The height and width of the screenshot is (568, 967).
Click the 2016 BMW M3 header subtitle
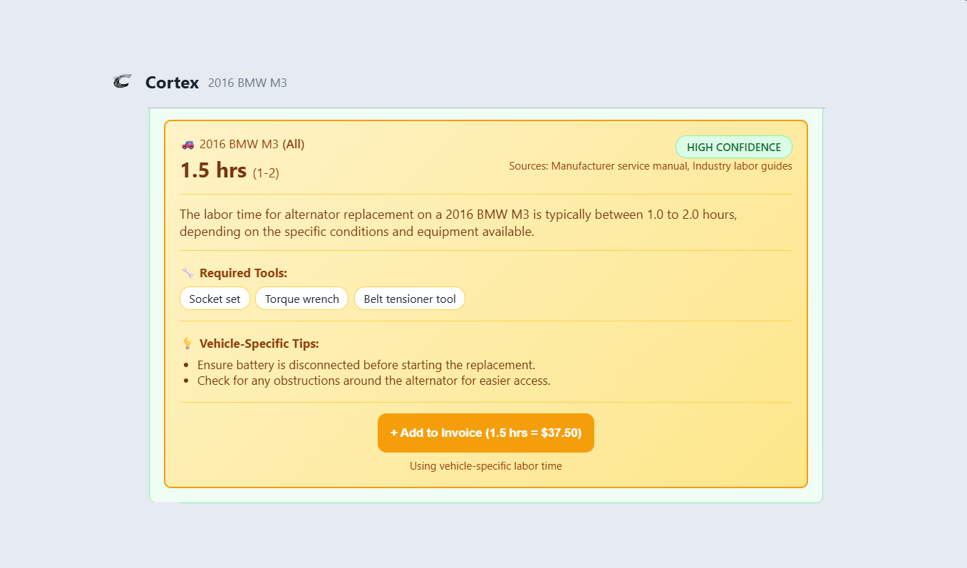(x=247, y=83)
